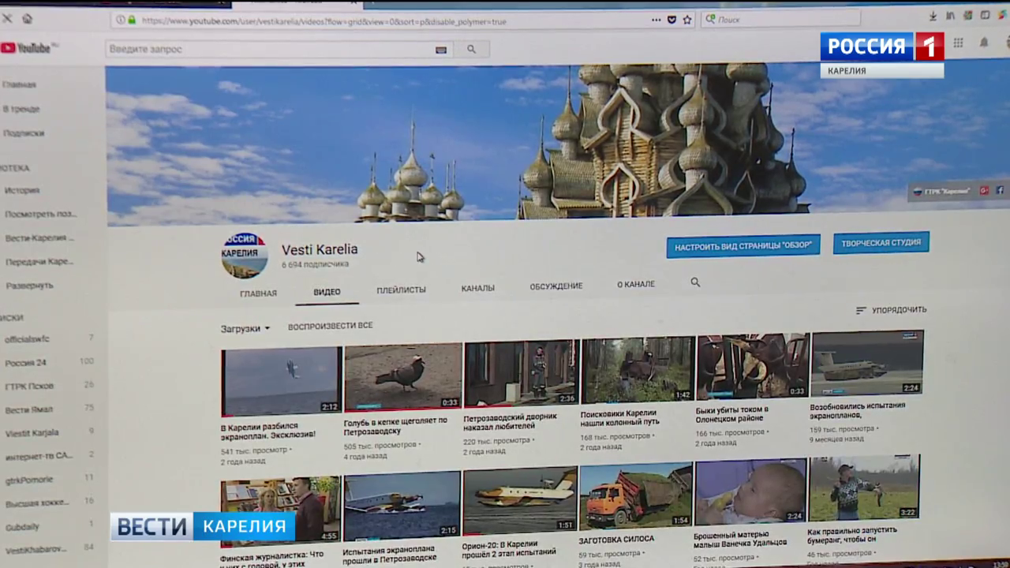The image size is (1010, 568).
Task: Open В тренде in the sidebar
Action: pos(21,109)
